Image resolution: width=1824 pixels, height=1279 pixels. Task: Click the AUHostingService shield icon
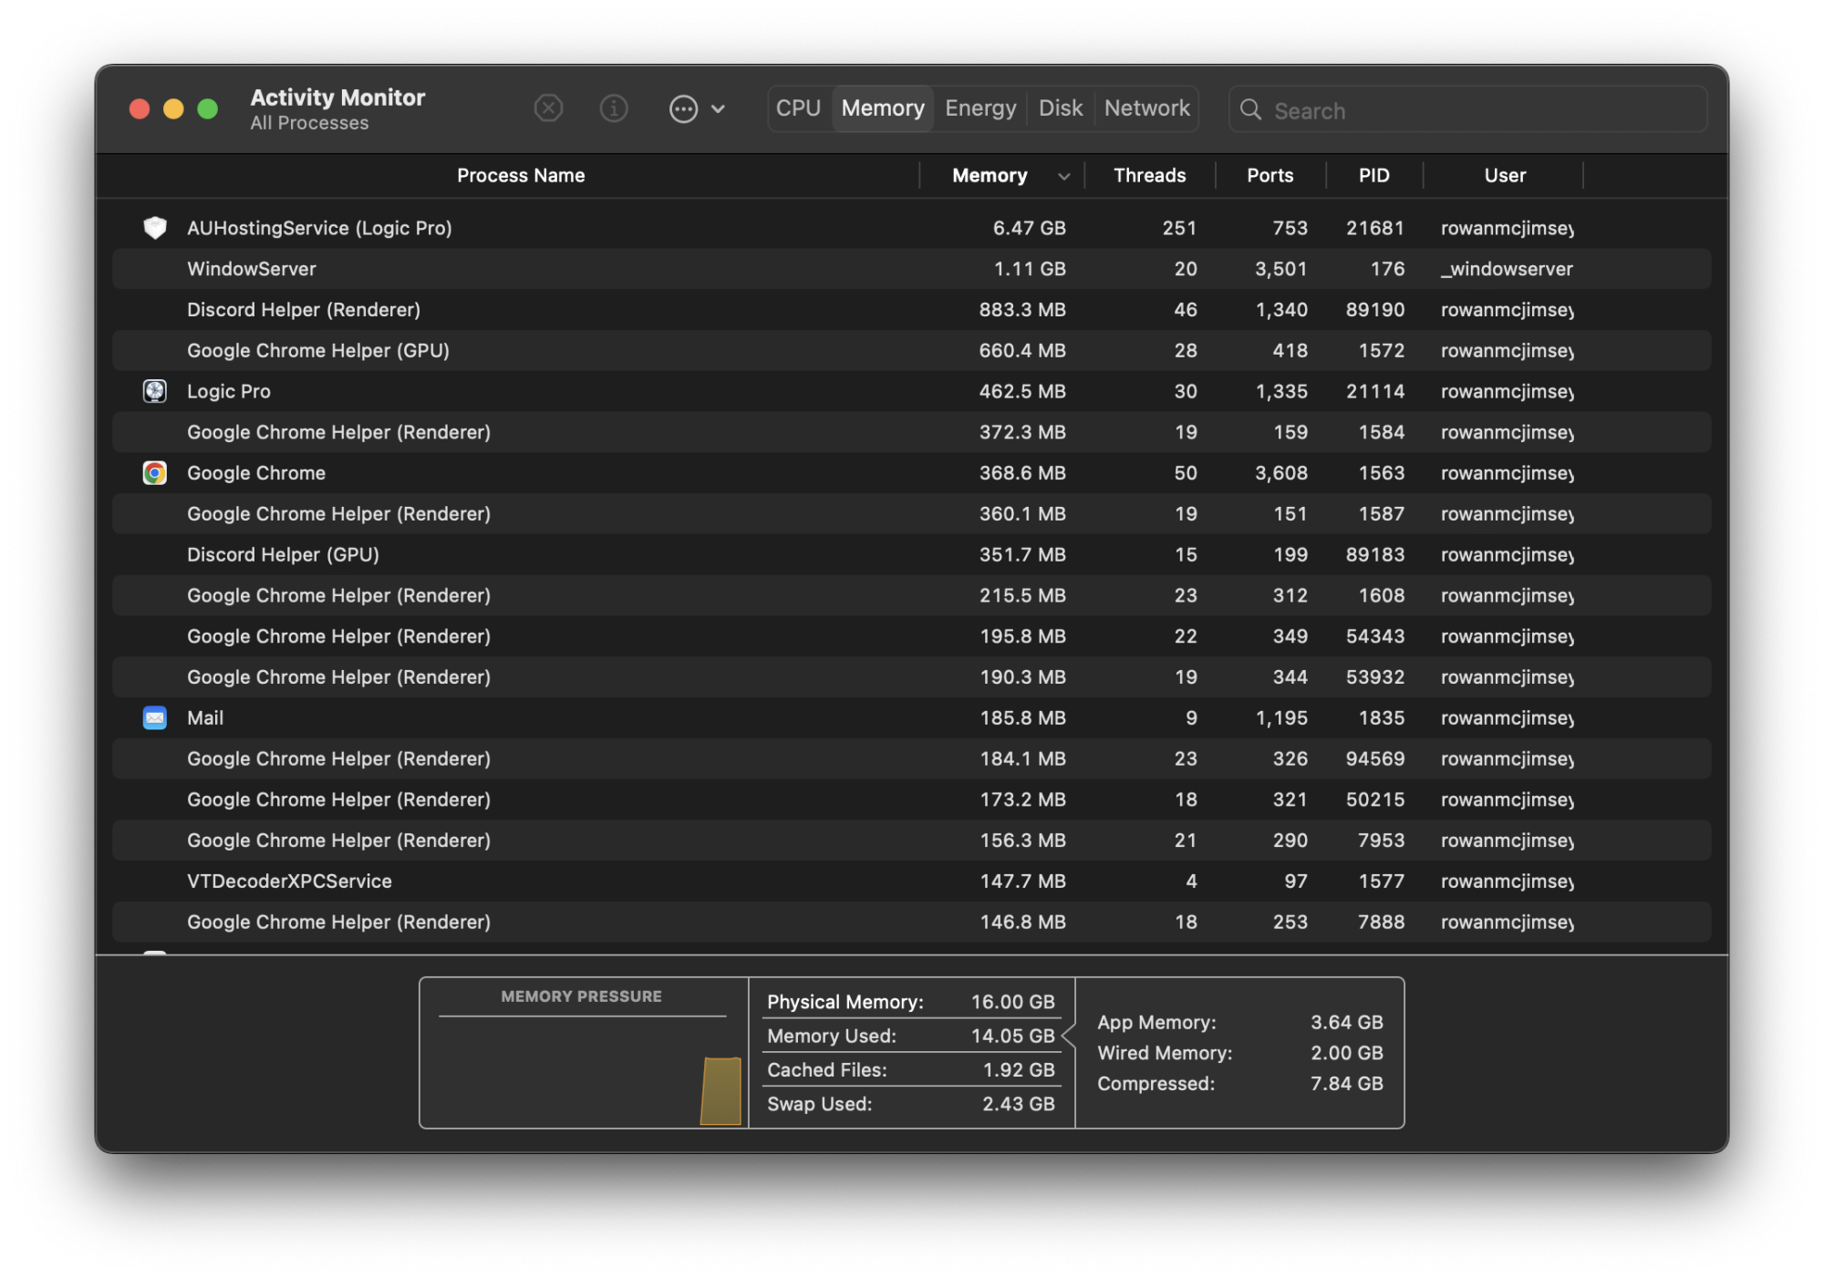tap(155, 228)
